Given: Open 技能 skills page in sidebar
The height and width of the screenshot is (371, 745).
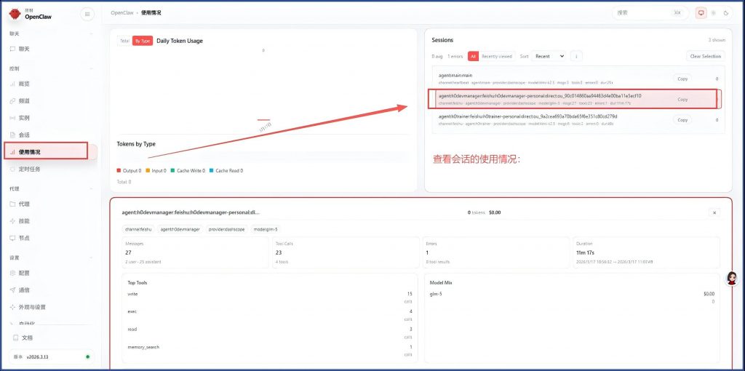Looking at the screenshot, I should point(24,220).
